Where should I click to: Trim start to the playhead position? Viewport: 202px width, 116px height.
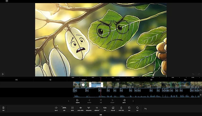(x=89, y=101)
